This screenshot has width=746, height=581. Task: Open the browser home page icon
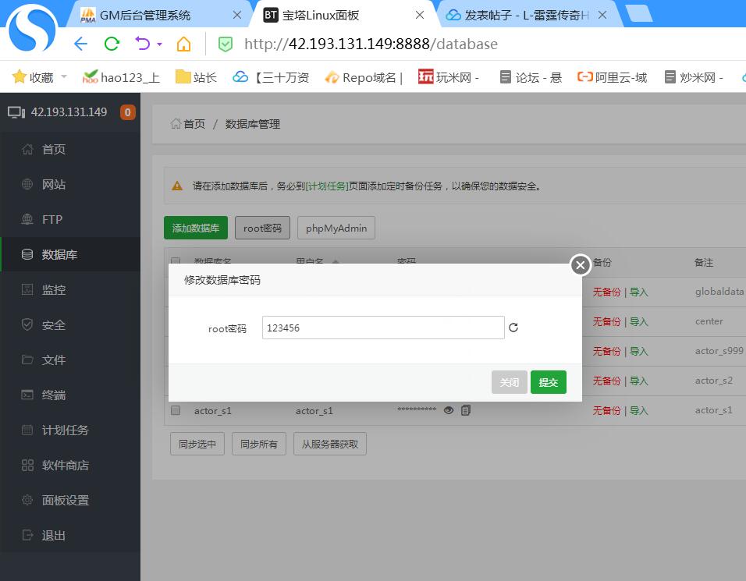click(x=183, y=44)
